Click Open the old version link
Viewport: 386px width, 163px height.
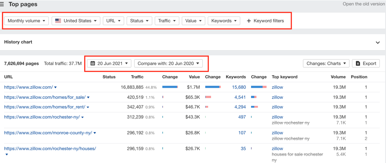[x=364, y=4]
